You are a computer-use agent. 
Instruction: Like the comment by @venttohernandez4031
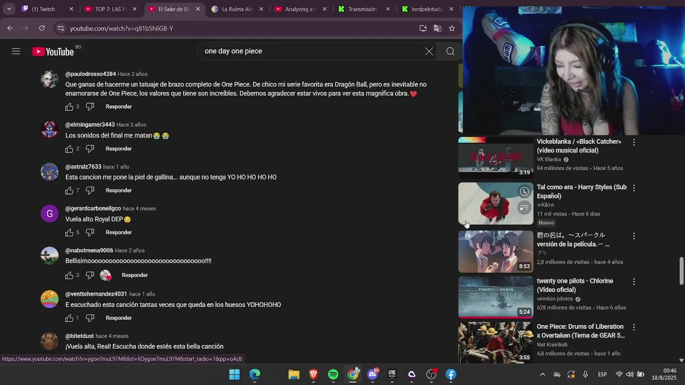pos(69,318)
